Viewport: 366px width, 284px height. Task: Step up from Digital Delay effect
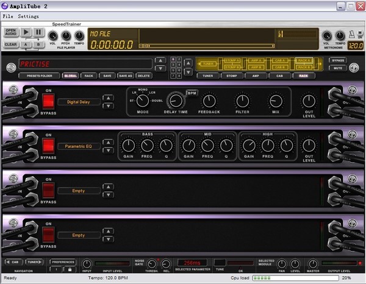coord(108,98)
